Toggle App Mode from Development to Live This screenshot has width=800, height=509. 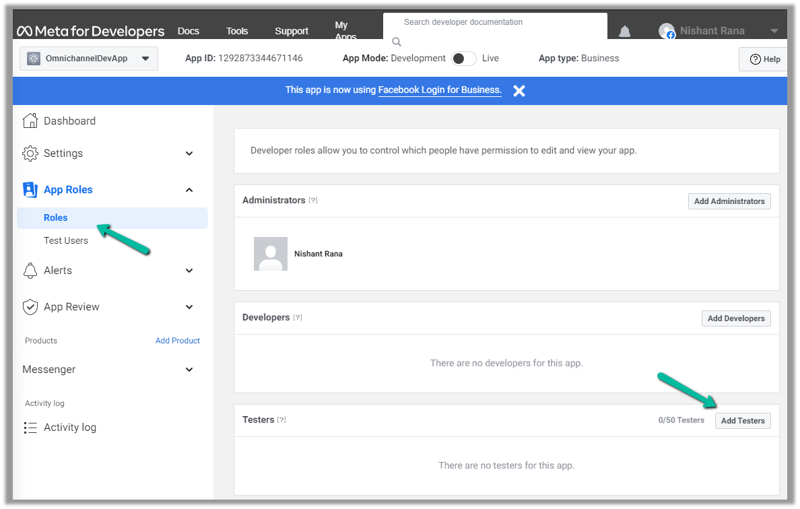click(x=464, y=59)
